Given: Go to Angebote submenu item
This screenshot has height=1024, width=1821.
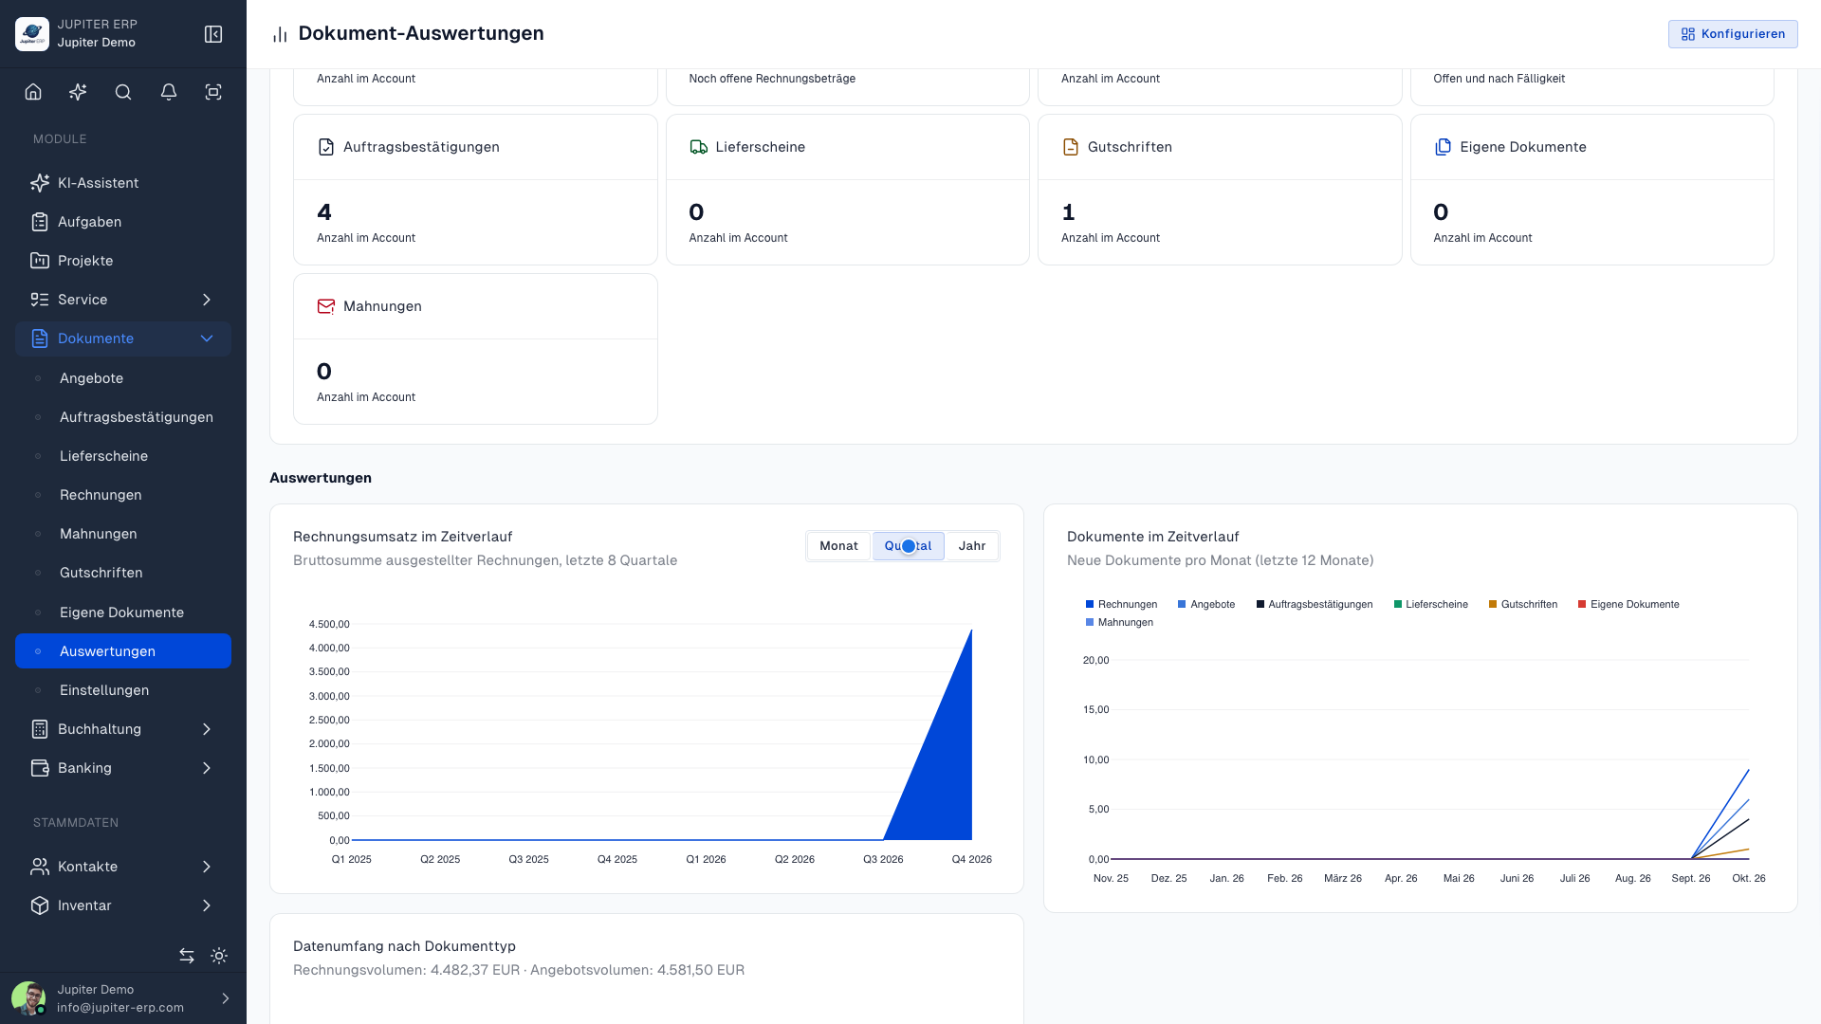Looking at the screenshot, I should (123, 378).
